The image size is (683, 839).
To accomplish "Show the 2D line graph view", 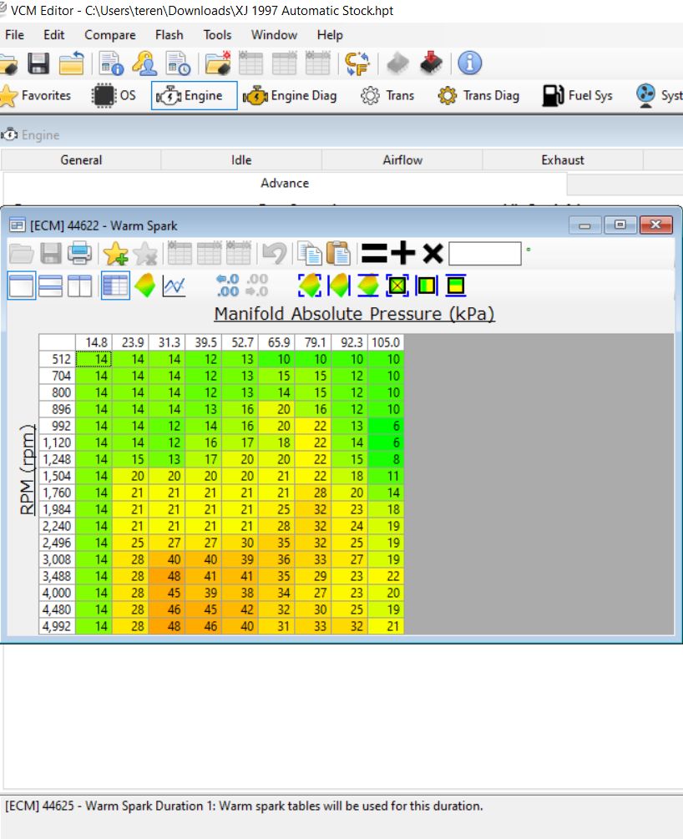I will coord(174,286).
